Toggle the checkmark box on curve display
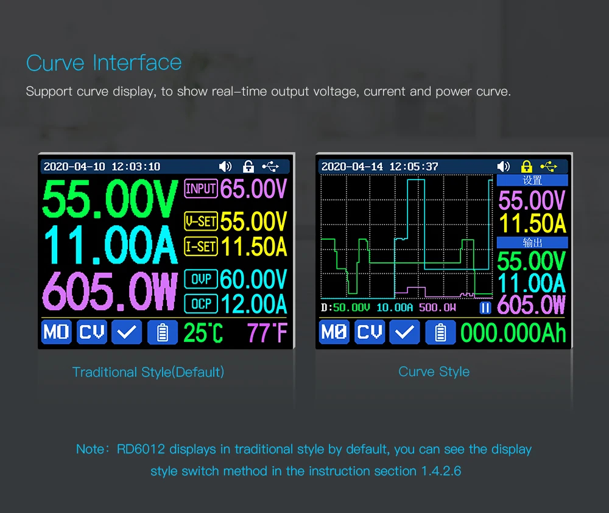This screenshot has width=609, height=513. (x=405, y=332)
